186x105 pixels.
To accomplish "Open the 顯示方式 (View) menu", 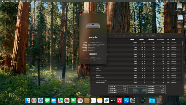I will (x=22, y=1).
